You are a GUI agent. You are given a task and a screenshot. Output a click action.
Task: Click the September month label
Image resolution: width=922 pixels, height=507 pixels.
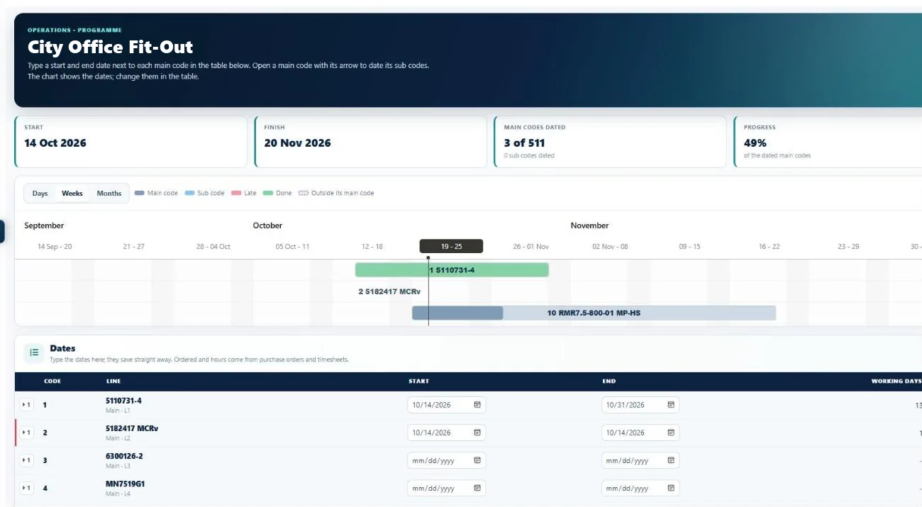click(x=44, y=225)
